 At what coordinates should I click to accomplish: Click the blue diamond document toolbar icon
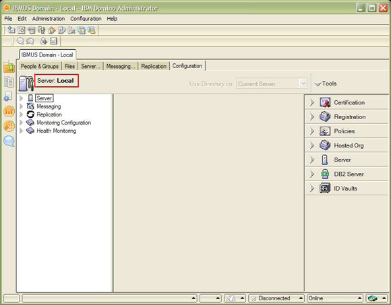pyautogui.click(x=11, y=30)
